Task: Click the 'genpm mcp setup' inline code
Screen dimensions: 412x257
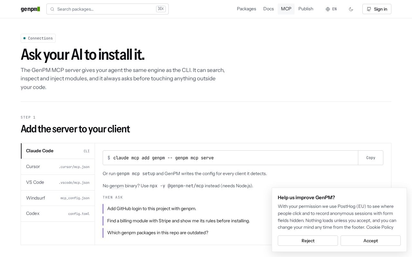Action: [136, 174]
